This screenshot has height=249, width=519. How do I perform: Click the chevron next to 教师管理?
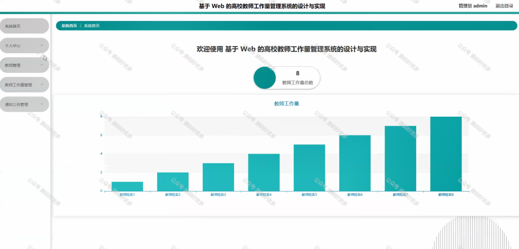click(x=42, y=65)
